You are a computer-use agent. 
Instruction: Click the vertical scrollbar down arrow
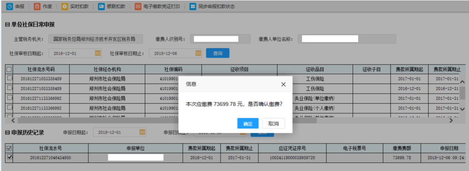[x=462, y=109]
